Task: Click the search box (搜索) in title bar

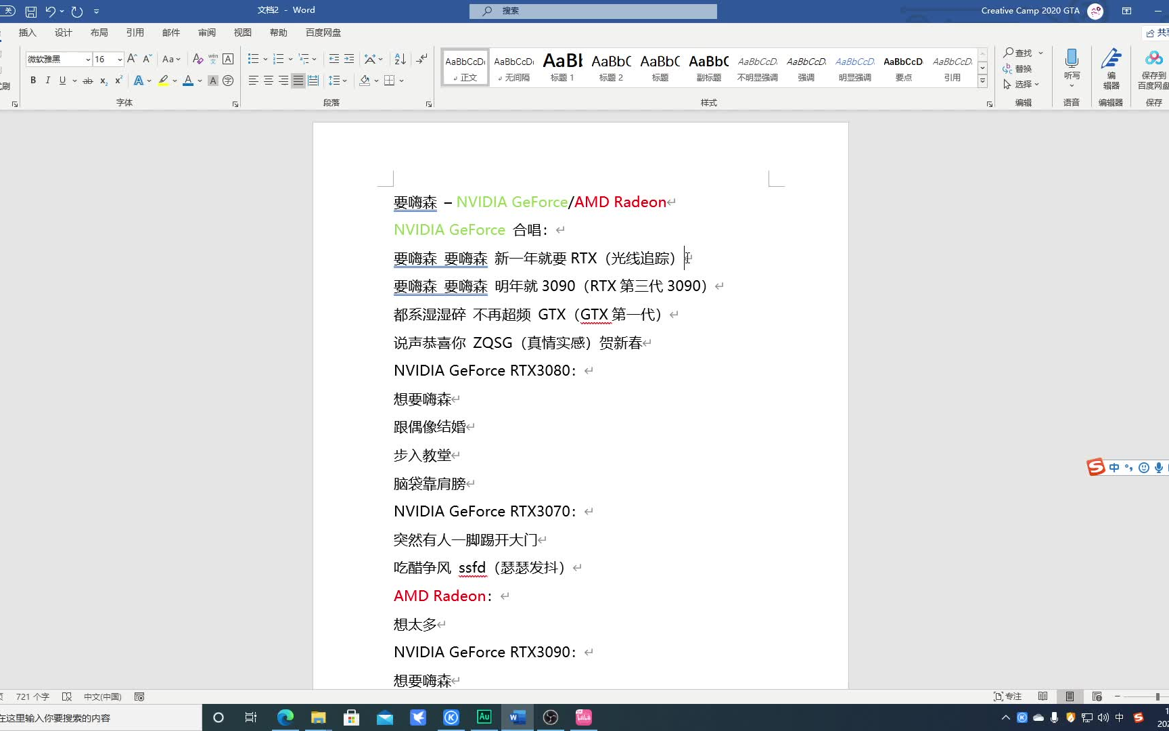Action: pos(593,11)
